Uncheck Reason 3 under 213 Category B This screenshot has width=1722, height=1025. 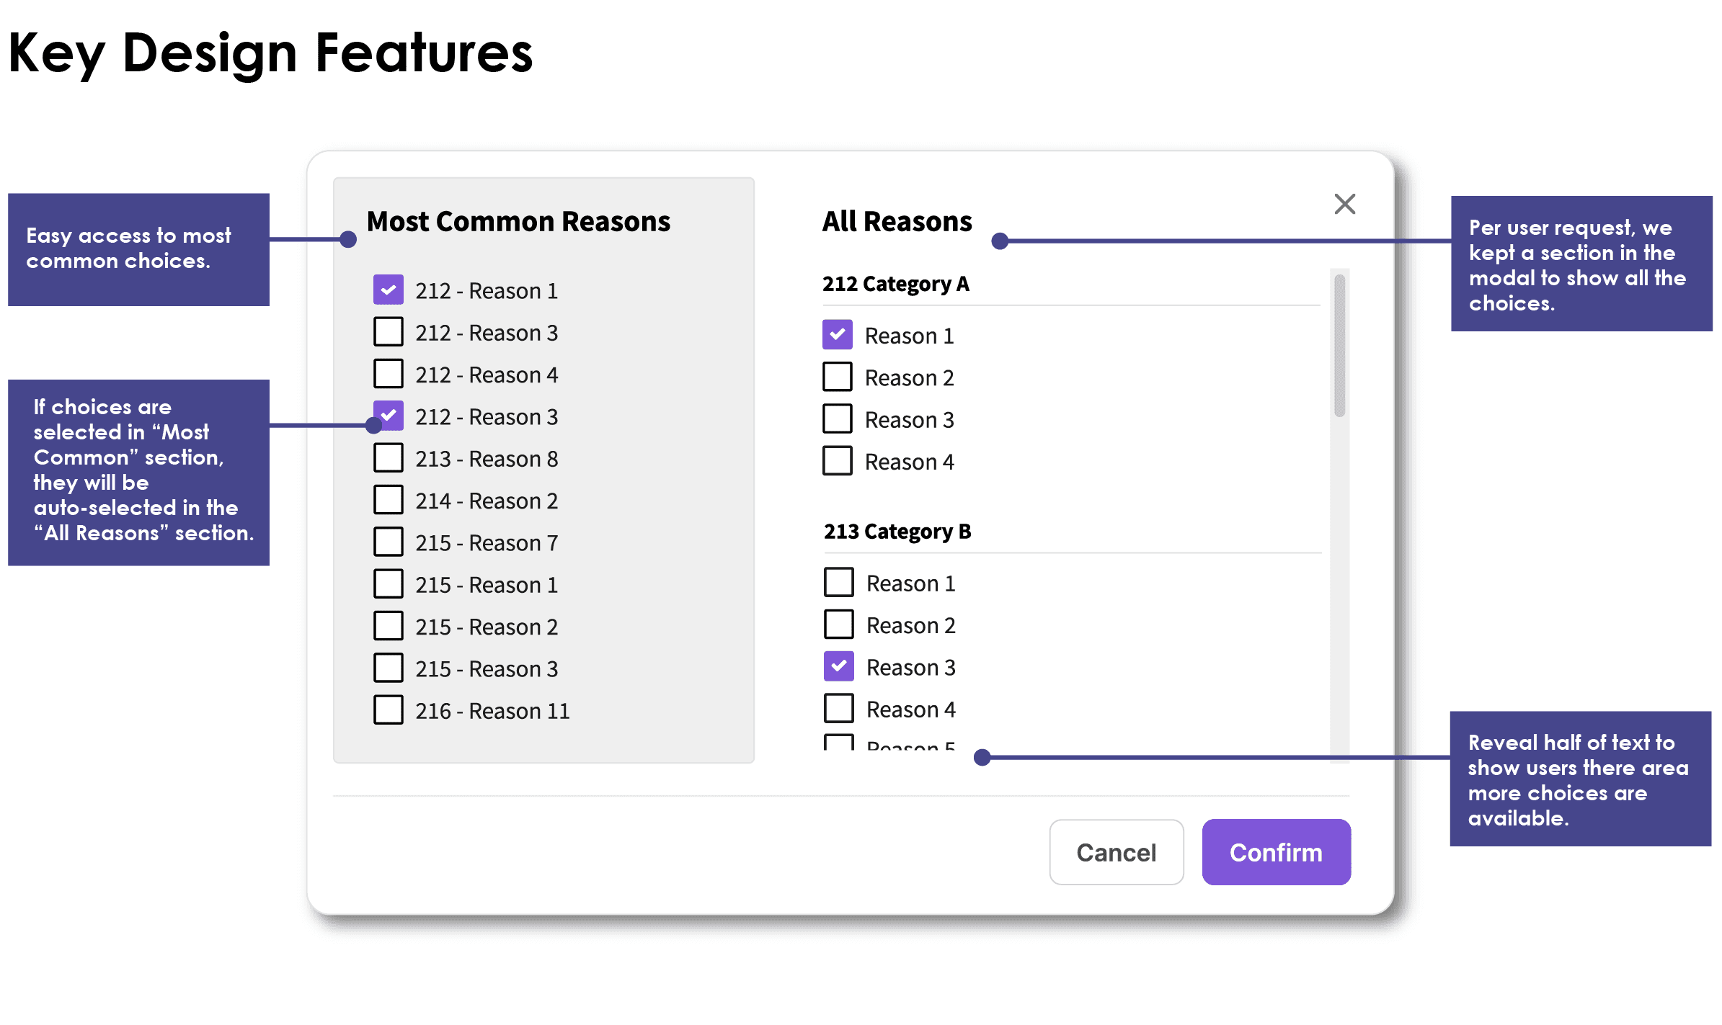tap(839, 666)
